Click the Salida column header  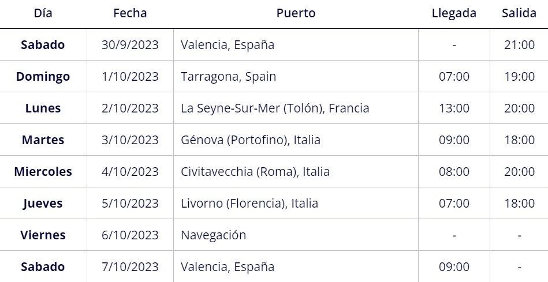pos(519,13)
